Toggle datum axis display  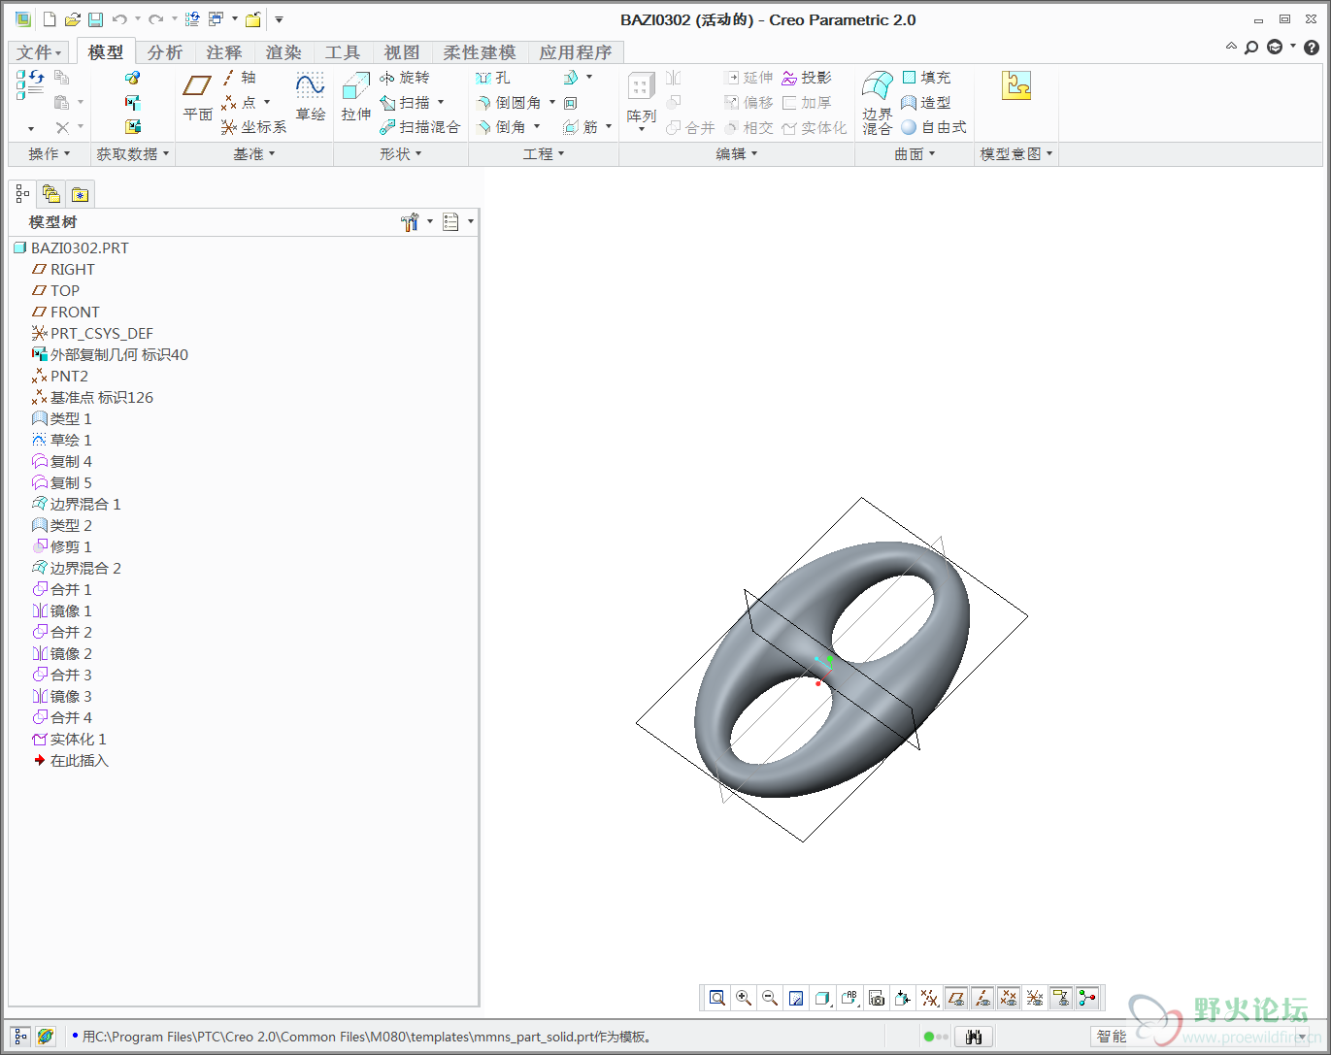pos(982,998)
